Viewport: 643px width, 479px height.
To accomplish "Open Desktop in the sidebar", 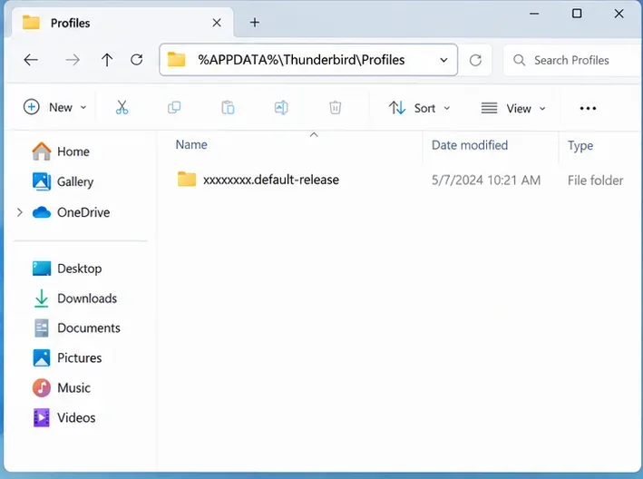I will [x=67, y=269].
